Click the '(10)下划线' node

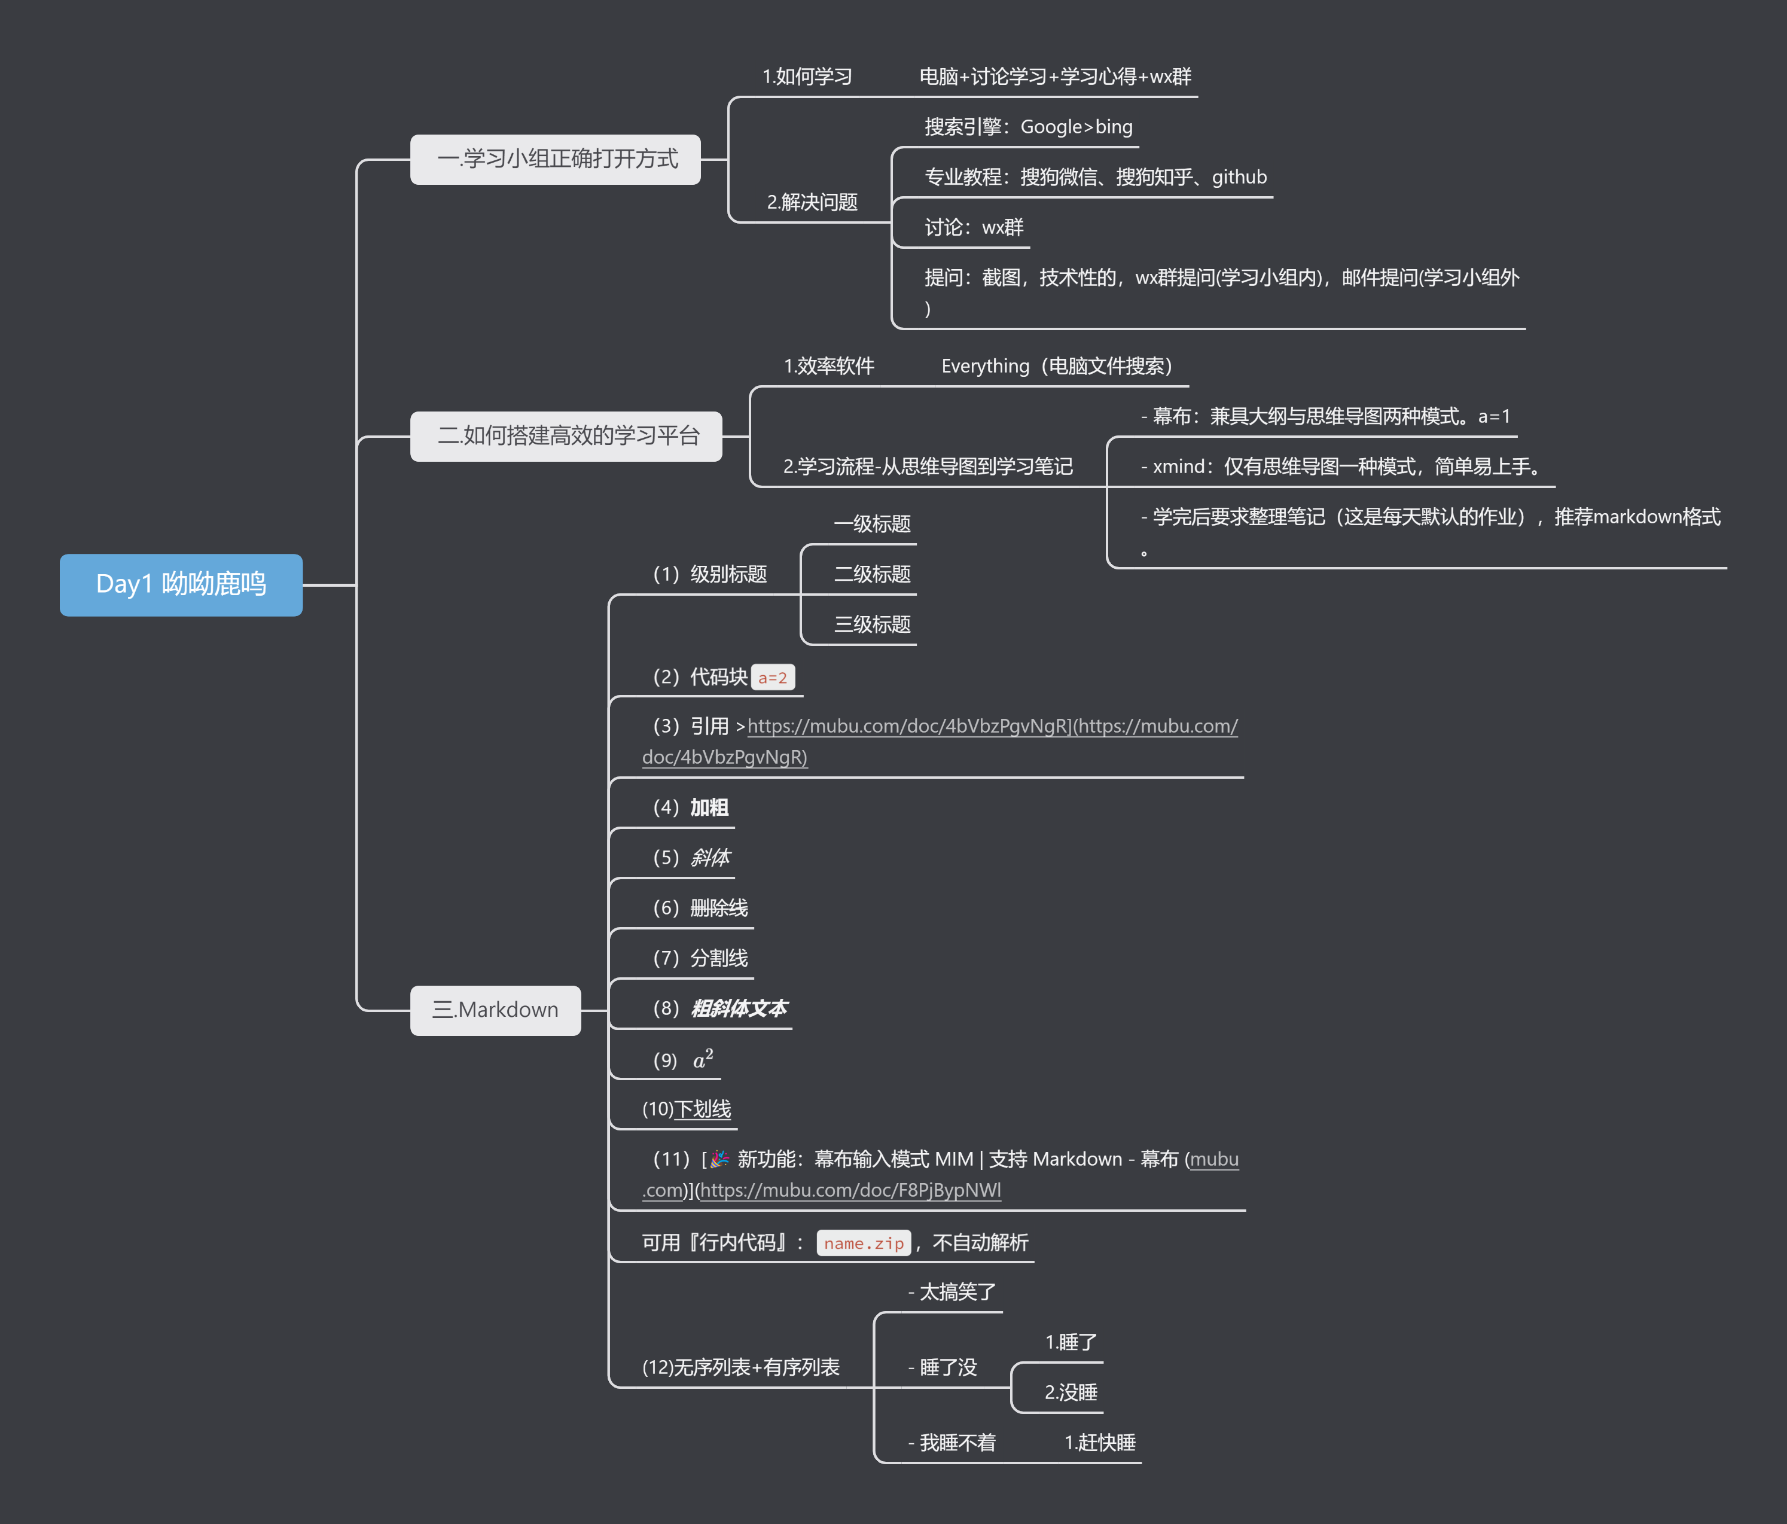click(x=687, y=1109)
